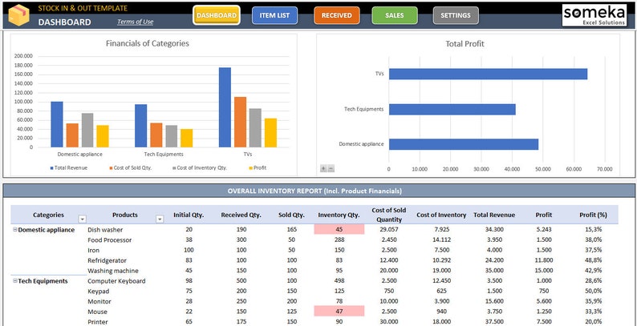This screenshot has height=326, width=637.
Task: Click the TVs axis label in Total Profit
Action: pos(379,74)
